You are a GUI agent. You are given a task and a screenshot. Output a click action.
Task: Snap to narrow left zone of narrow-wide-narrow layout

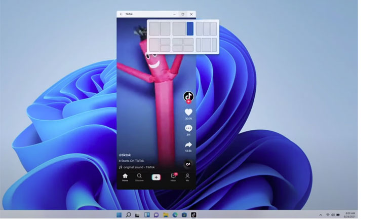coord(199,45)
